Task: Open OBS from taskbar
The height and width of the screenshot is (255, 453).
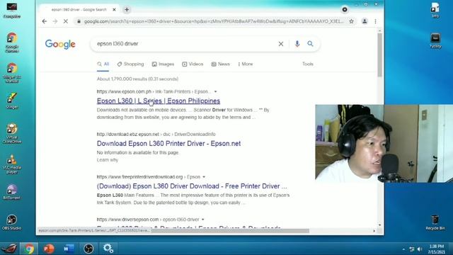Action: pyautogui.click(x=88, y=249)
